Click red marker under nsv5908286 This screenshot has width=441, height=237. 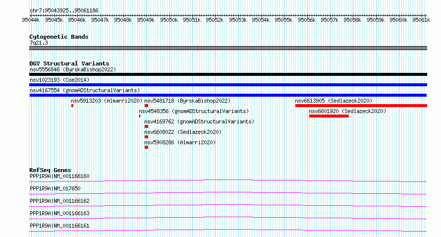(x=146, y=147)
